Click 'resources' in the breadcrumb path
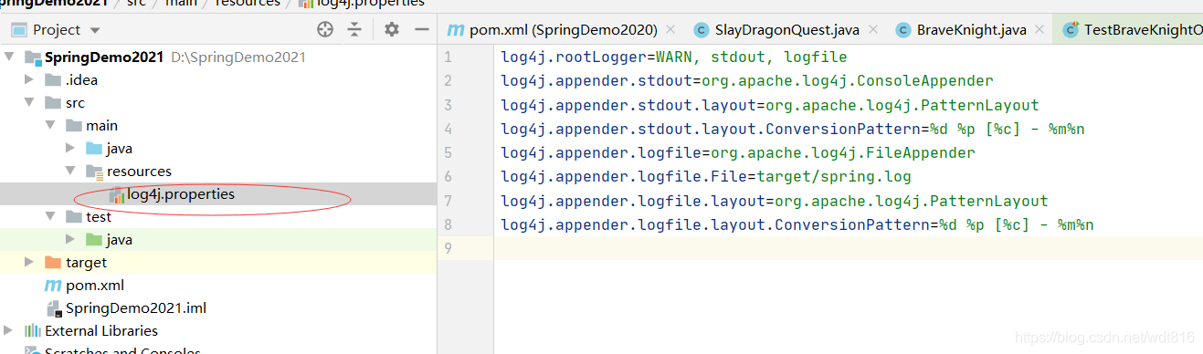Screen dimensions: 1203x354 (x=247, y=3)
